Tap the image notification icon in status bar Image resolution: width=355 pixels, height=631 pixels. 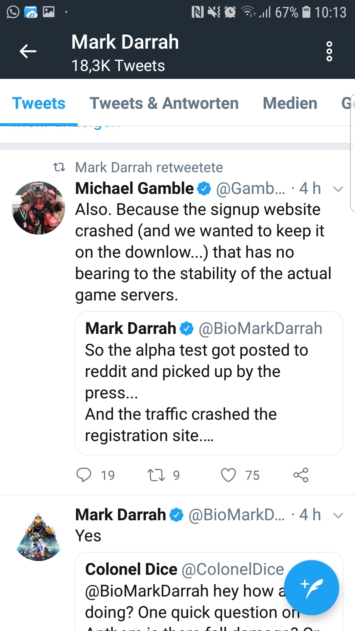coord(49,12)
